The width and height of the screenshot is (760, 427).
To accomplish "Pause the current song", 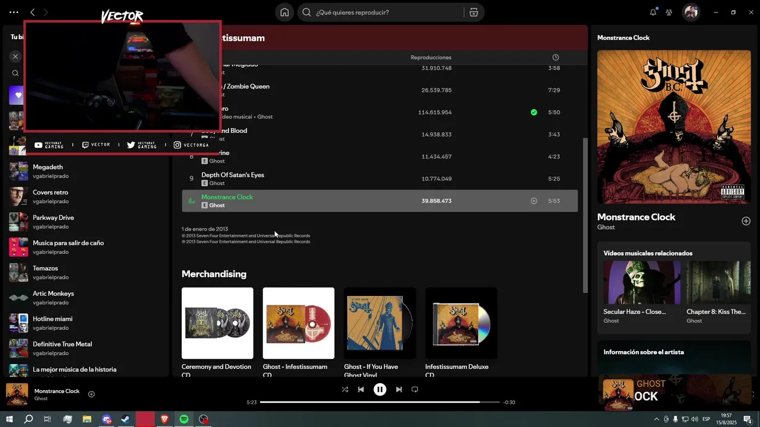I will click(380, 390).
